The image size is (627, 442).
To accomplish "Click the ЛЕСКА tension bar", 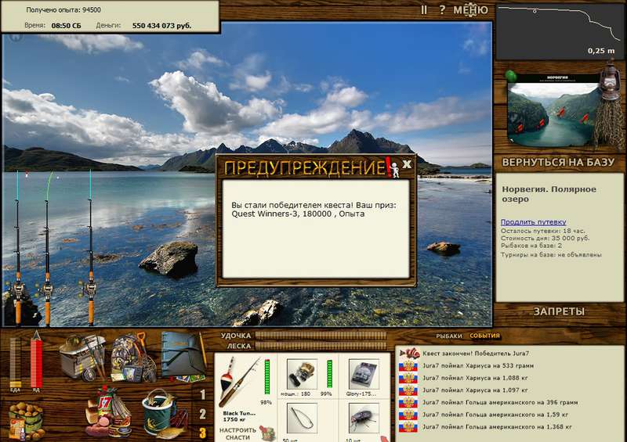I will click(x=321, y=346).
